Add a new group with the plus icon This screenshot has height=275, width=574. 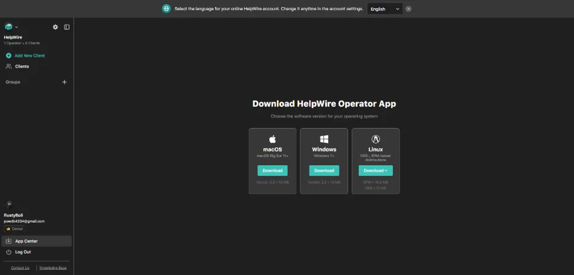pos(65,82)
